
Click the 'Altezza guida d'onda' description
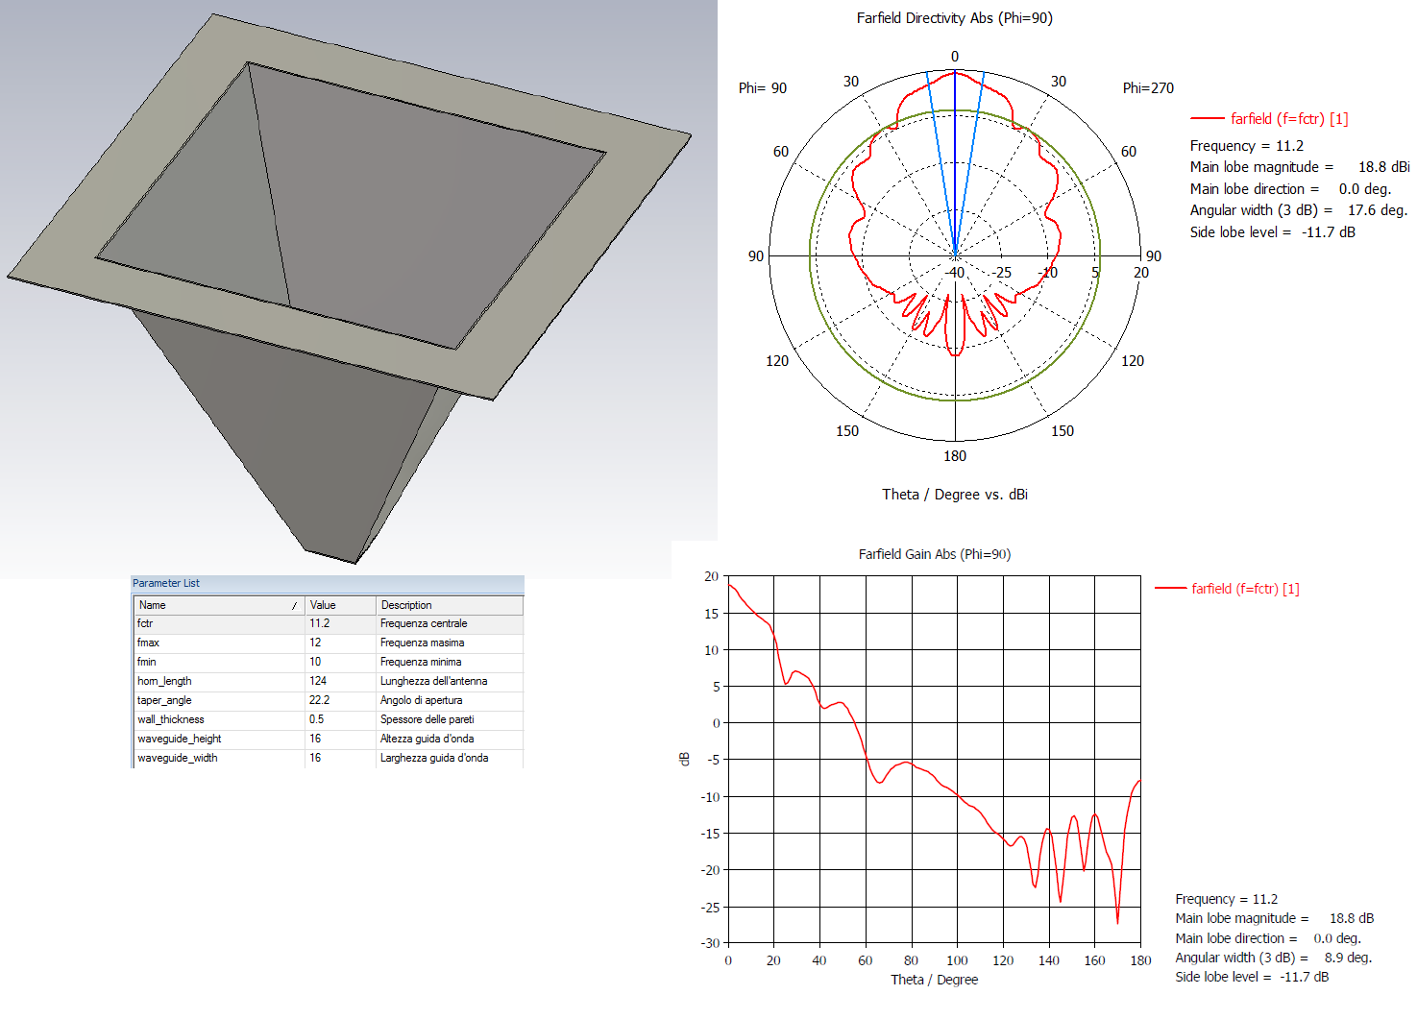pyautogui.click(x=427, y=739)
